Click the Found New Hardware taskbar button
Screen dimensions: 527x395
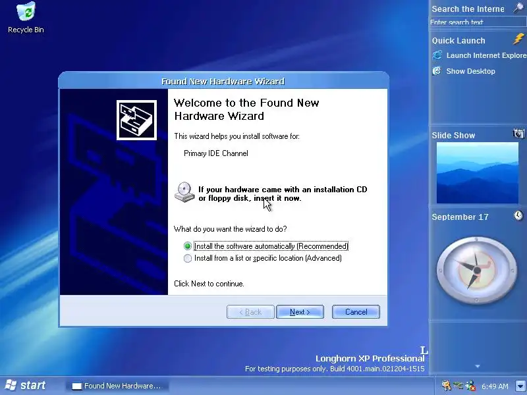(118, 386)
